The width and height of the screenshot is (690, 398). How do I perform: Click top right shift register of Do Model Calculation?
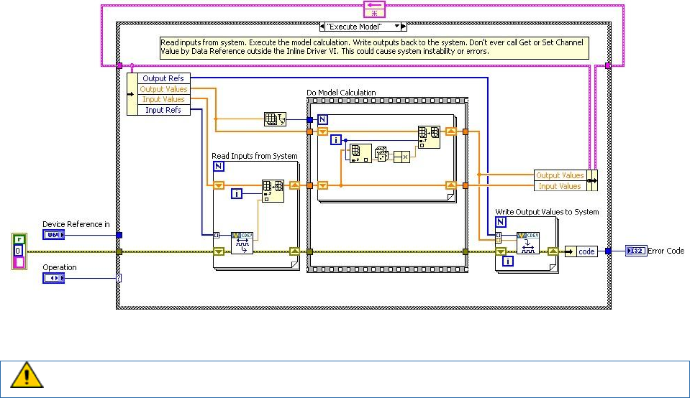[451, 131]
